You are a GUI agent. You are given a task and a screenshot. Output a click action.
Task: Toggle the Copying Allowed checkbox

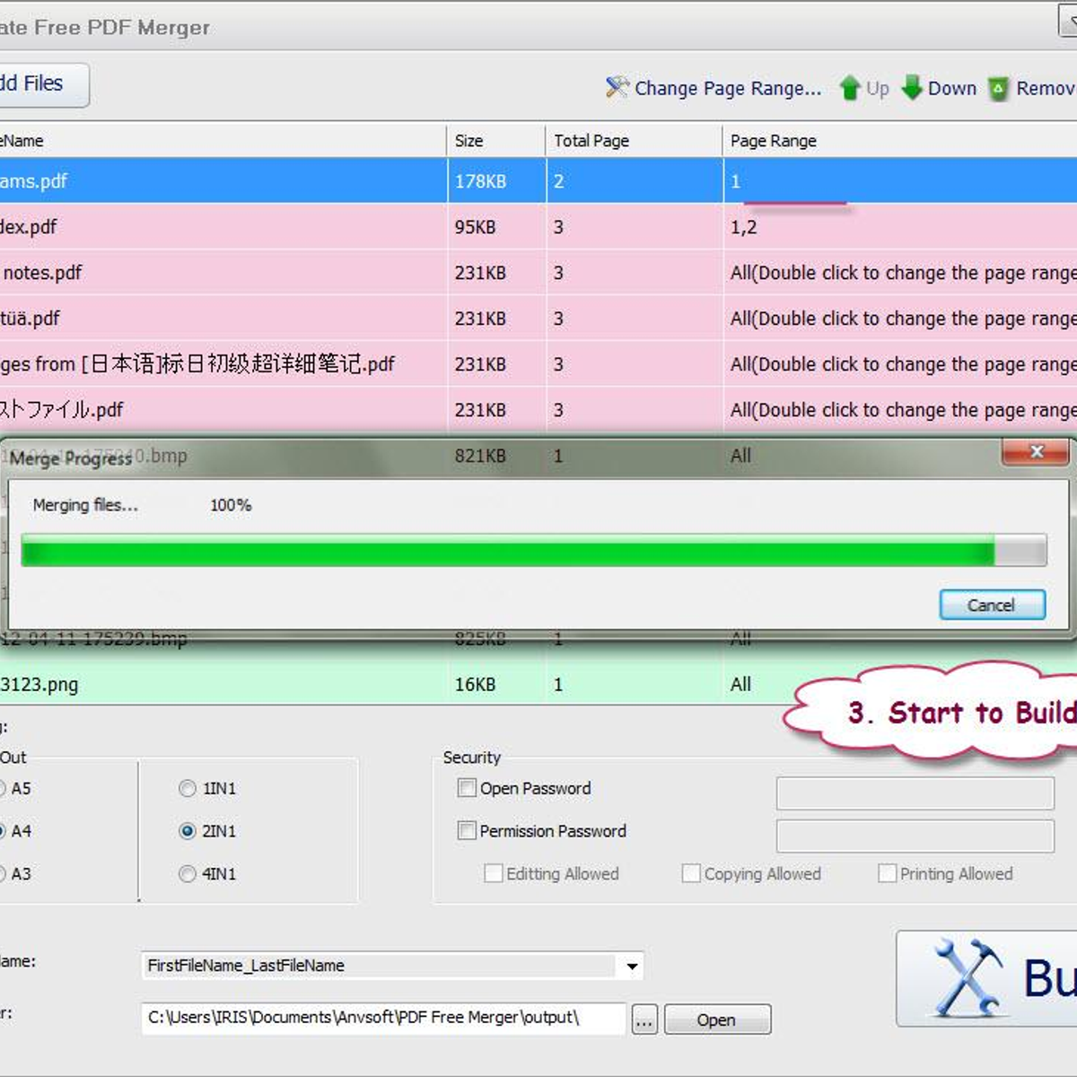(691, 873)
